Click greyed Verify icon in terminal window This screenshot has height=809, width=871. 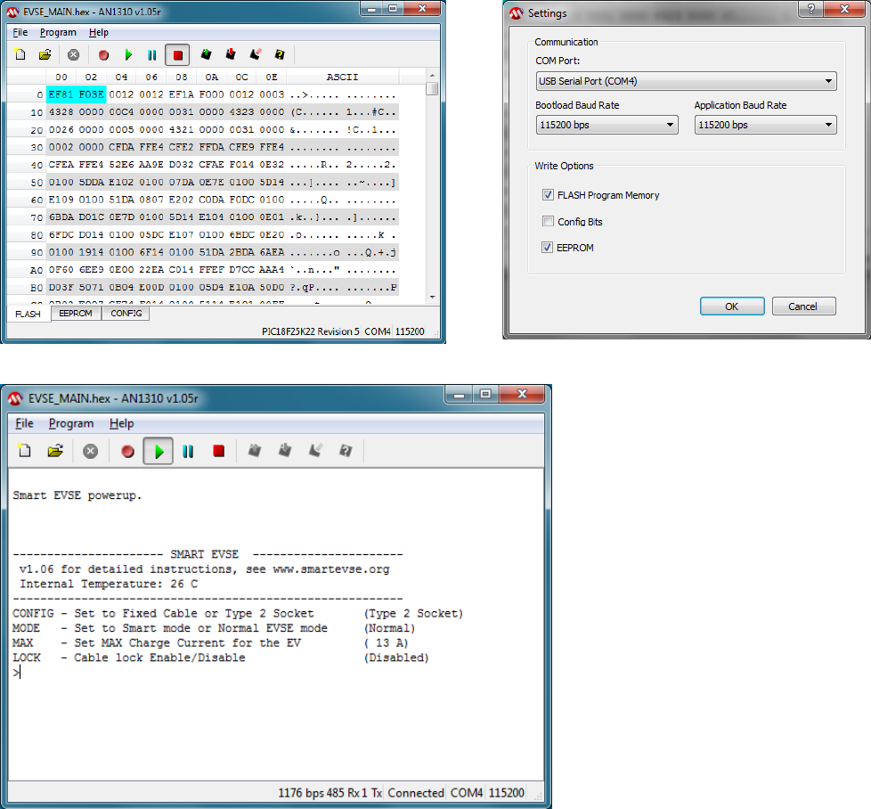click(346, 450)
